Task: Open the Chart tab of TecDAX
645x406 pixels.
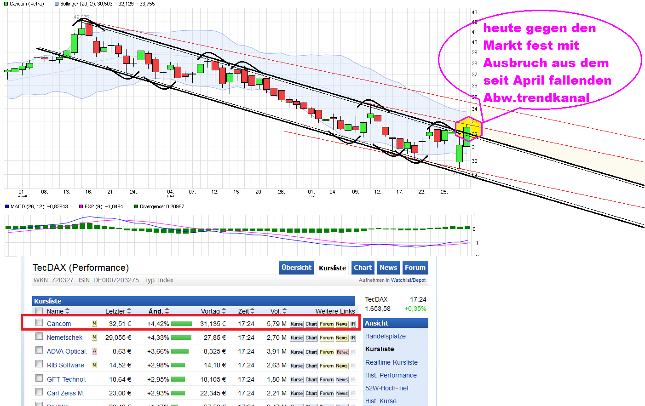Action: pyautogui.click(x=363, y=268)
